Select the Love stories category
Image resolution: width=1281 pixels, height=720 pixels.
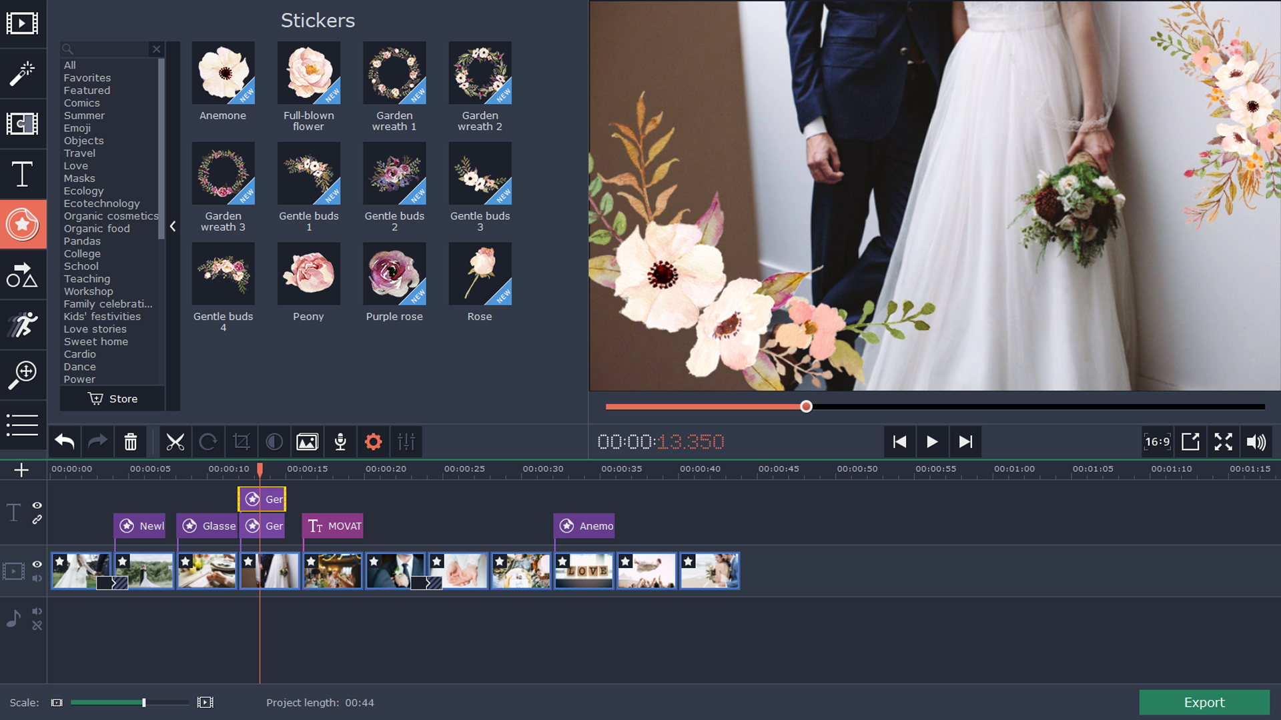95,329
